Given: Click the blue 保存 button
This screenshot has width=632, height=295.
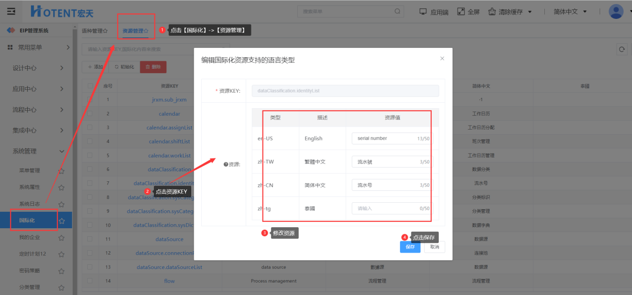Looking at the screenshot, I should (x=410, y=247).
